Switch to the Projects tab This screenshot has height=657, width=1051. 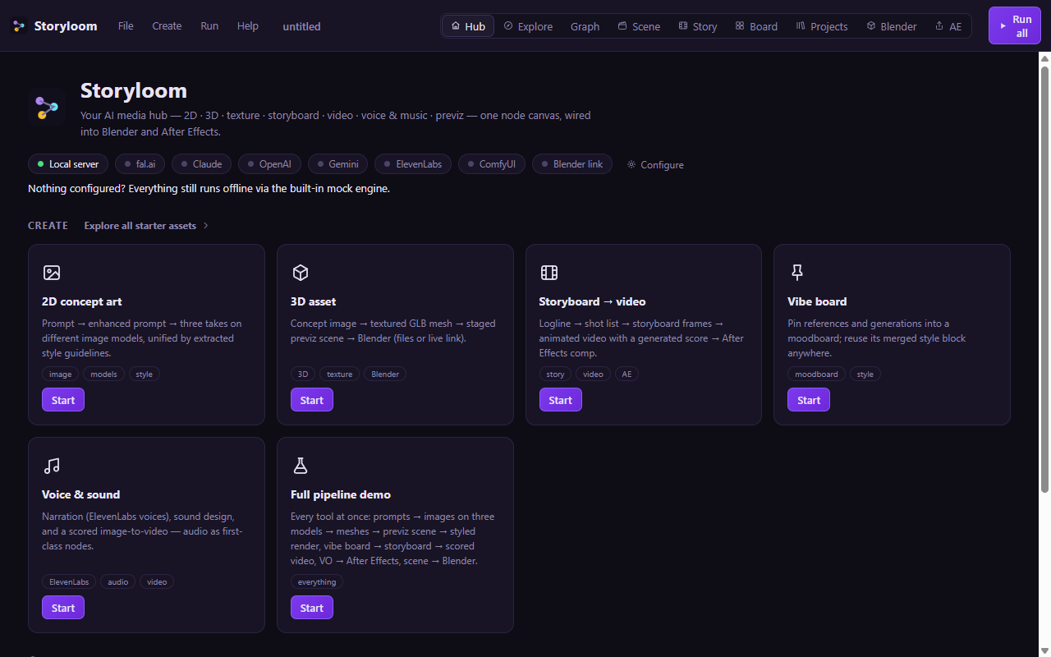coord(822,26)
